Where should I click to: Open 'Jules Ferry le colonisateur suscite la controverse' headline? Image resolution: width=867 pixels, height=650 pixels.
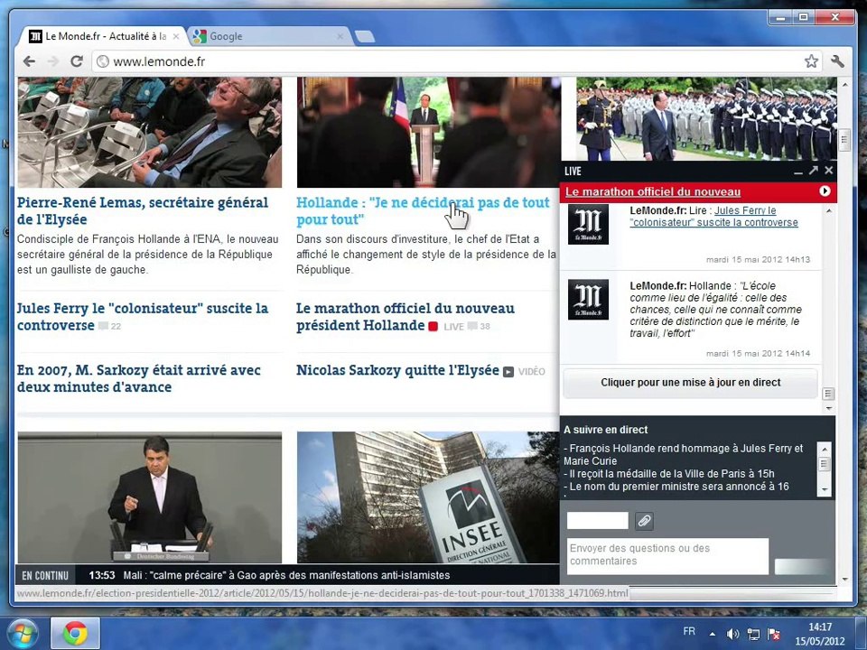tap(143, 316)
